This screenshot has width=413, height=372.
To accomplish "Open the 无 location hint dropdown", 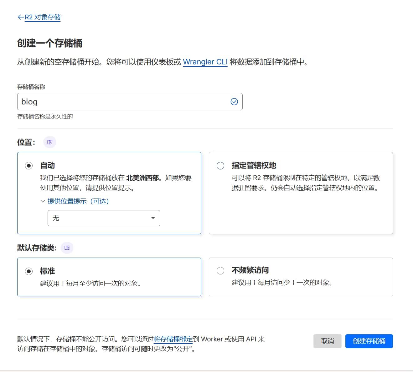I will click(103, 218).
